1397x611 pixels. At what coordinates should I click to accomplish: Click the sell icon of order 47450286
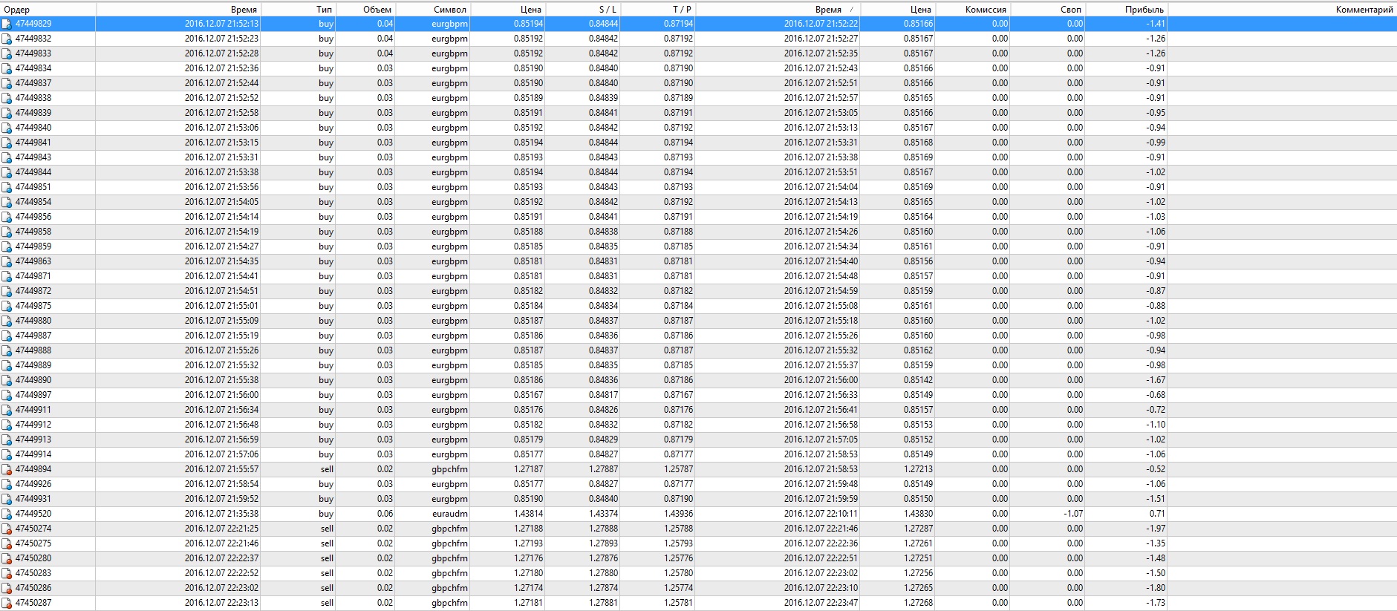click(x=7, y=588)
